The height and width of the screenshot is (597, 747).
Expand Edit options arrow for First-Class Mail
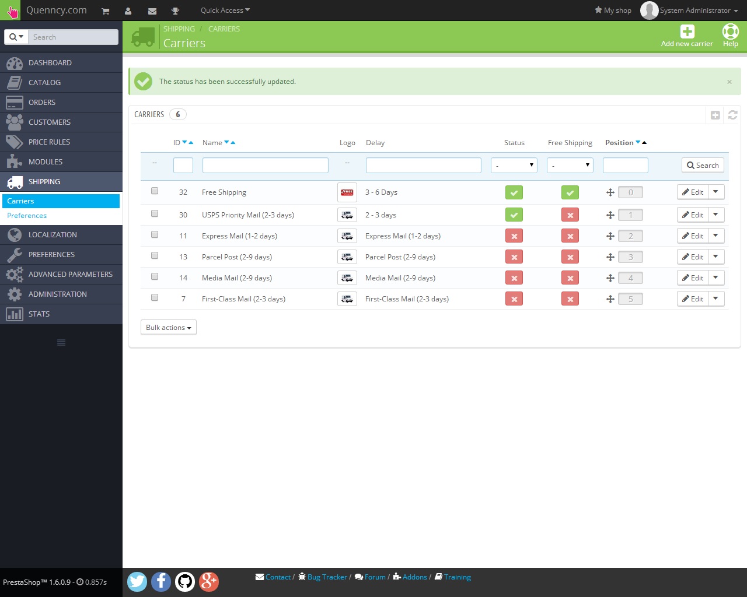pos(716,298)
